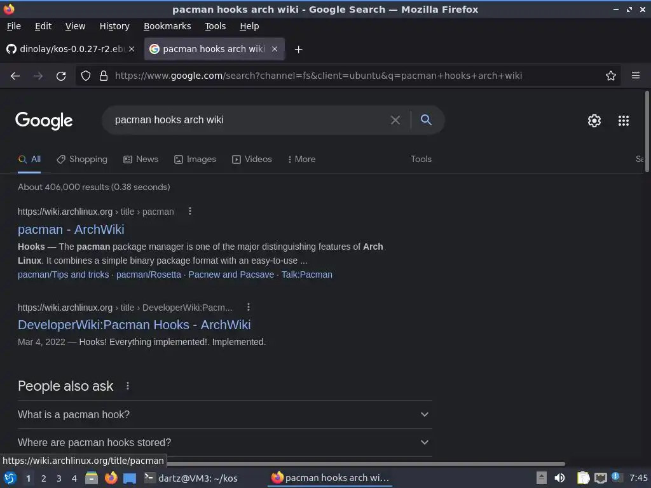The width and height of the screenshot is (651, 488).
Task: Open the pacman - ArchWiki result
Action: (71, 229)
